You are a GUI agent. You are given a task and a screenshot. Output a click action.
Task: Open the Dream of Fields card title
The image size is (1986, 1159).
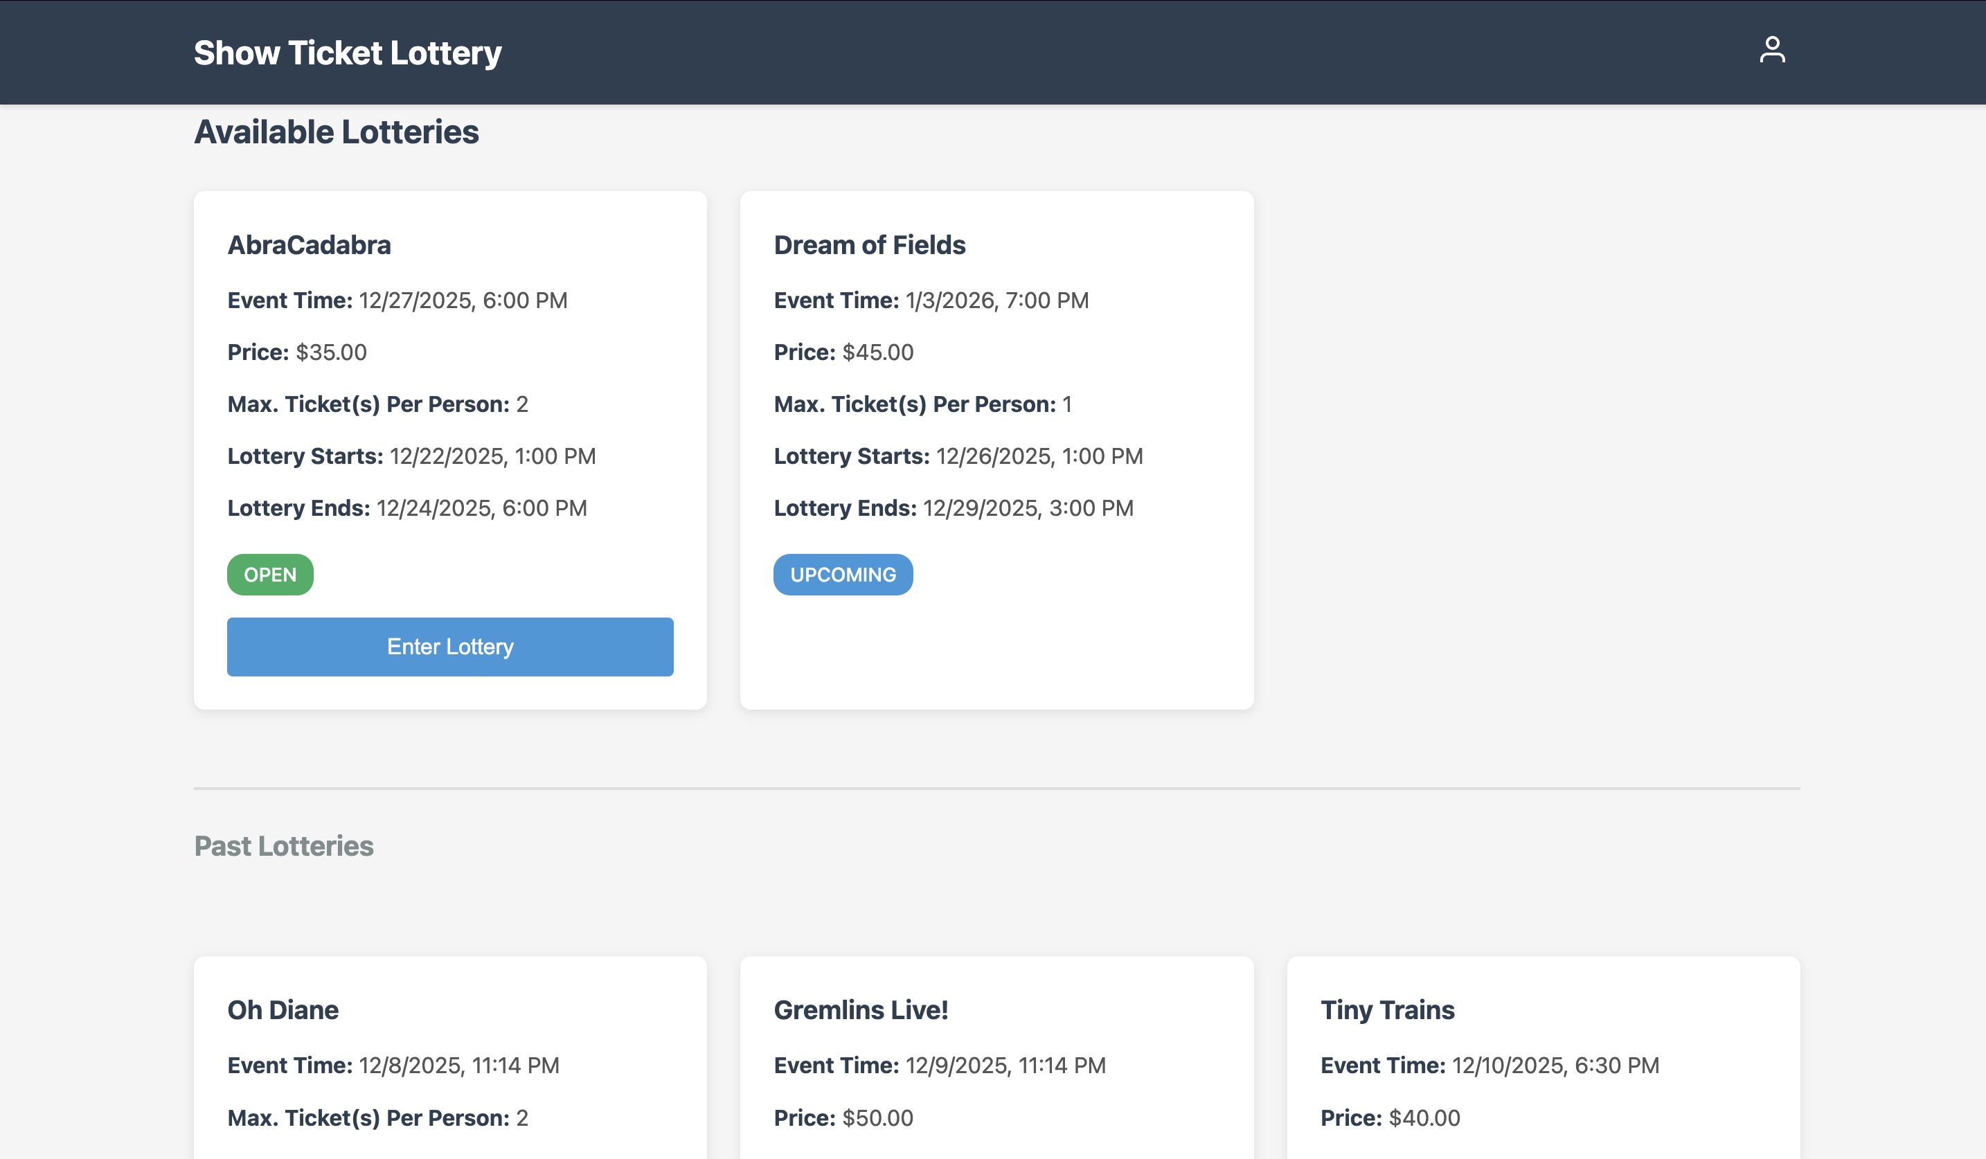868,244
